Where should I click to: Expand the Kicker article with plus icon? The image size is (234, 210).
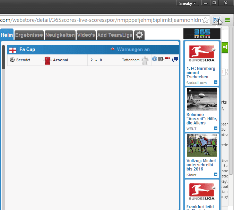tap(216, 174)
